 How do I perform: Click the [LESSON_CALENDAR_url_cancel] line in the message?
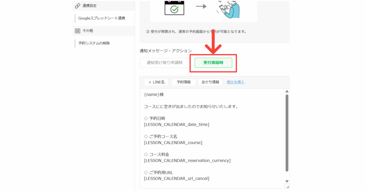[176, 178]
